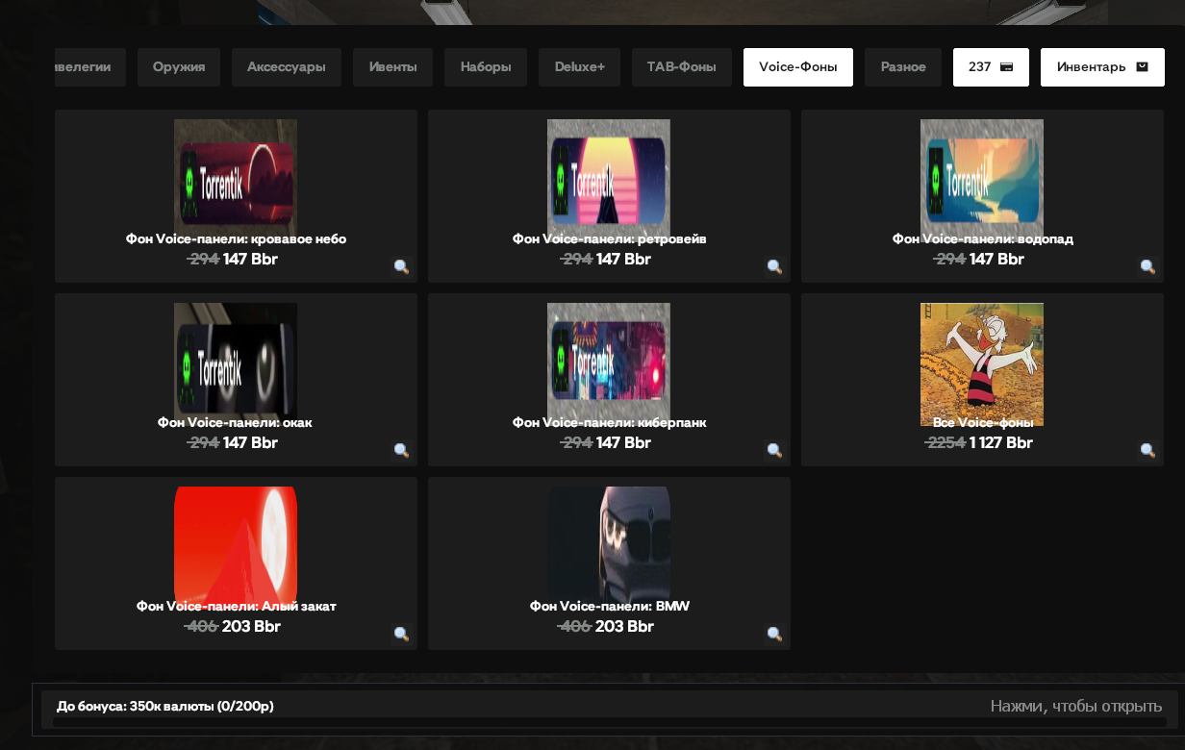Screen dimensions: 1185x750
Task: Go to the Наборы tab
Action: pyautogui.click(x=486, y=67)
